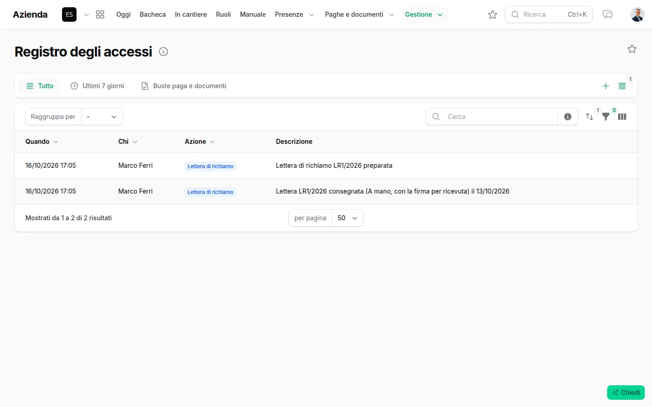This screenshot has height=407, width=652.
Task: Click the ES company badge
Action: click(x=69, y=14)
